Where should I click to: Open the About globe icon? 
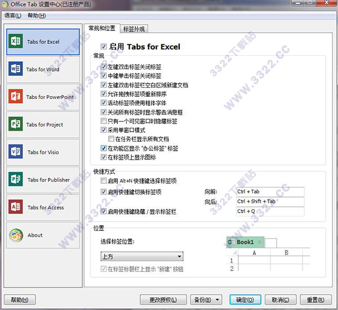point(16,235)
